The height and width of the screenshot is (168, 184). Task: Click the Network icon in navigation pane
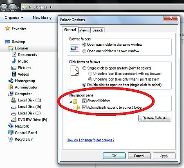(x=11, y=126)
